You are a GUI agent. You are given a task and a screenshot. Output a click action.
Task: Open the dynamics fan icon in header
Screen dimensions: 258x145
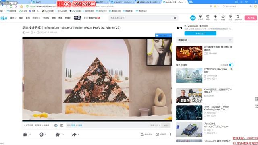coord(215,16)
